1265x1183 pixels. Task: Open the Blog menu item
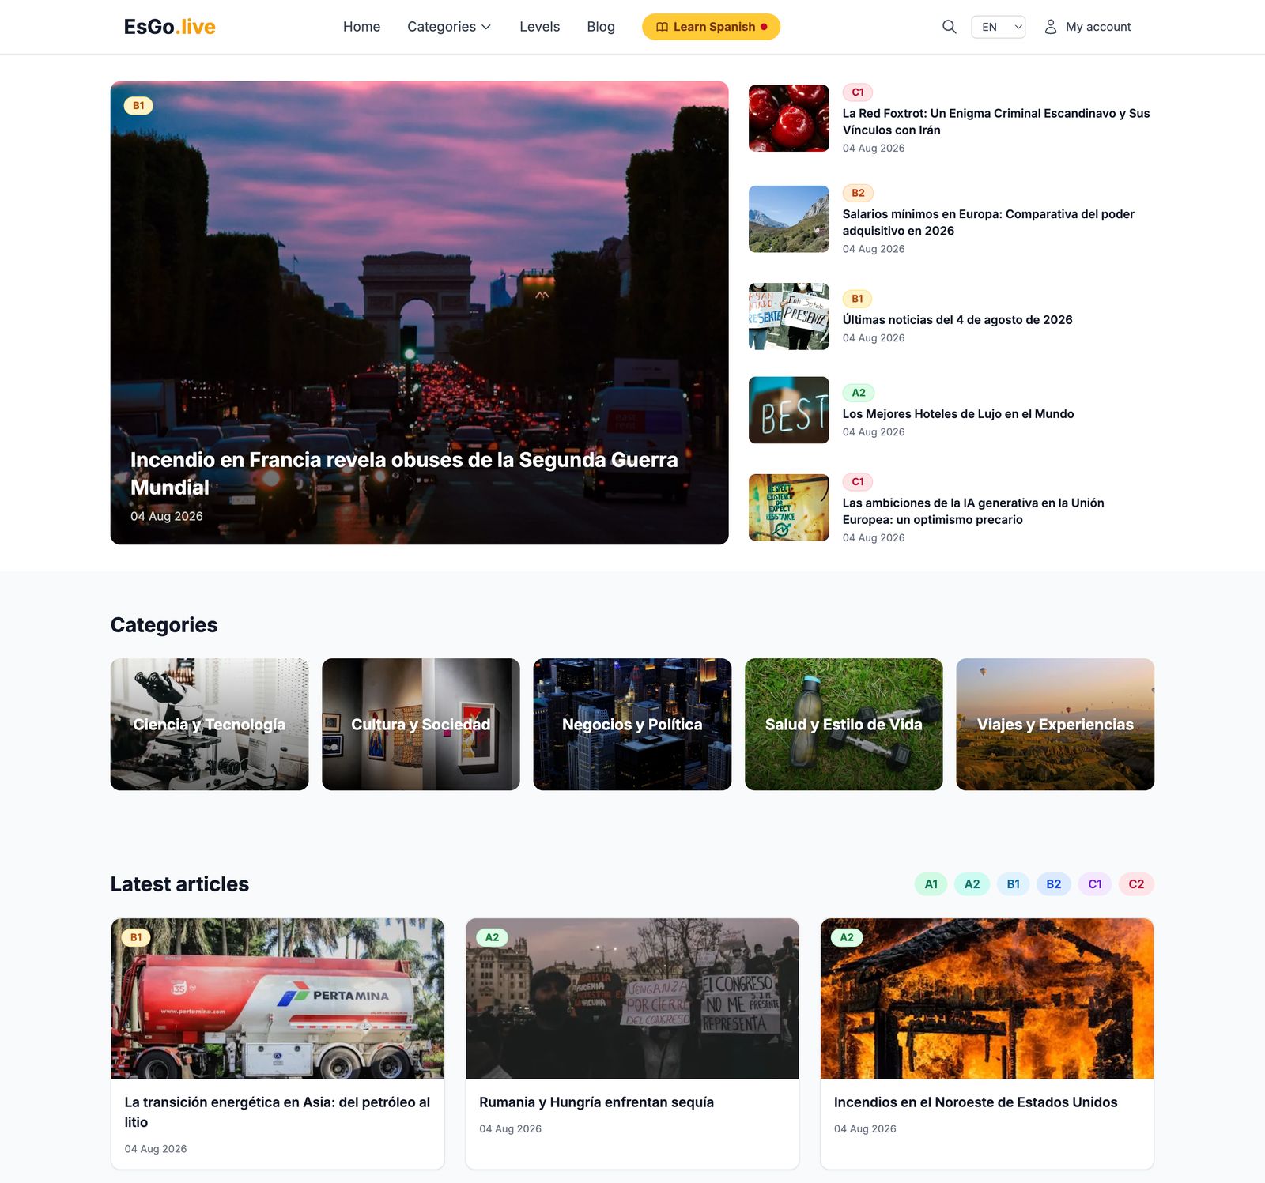coord(601,27)
